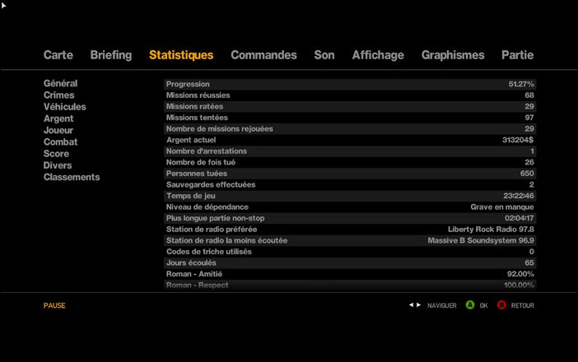The height and width of the screenshot is (362, 578).
Task: Select the Roman - Respect row
Action: pos(350,285)
